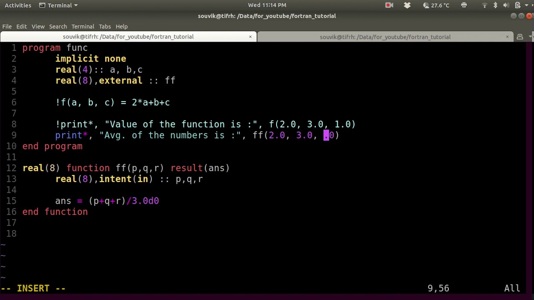This screenshot has height=300, width=534.
Task: Click the string "Value of the function is :"
Action: pos(181,124)
